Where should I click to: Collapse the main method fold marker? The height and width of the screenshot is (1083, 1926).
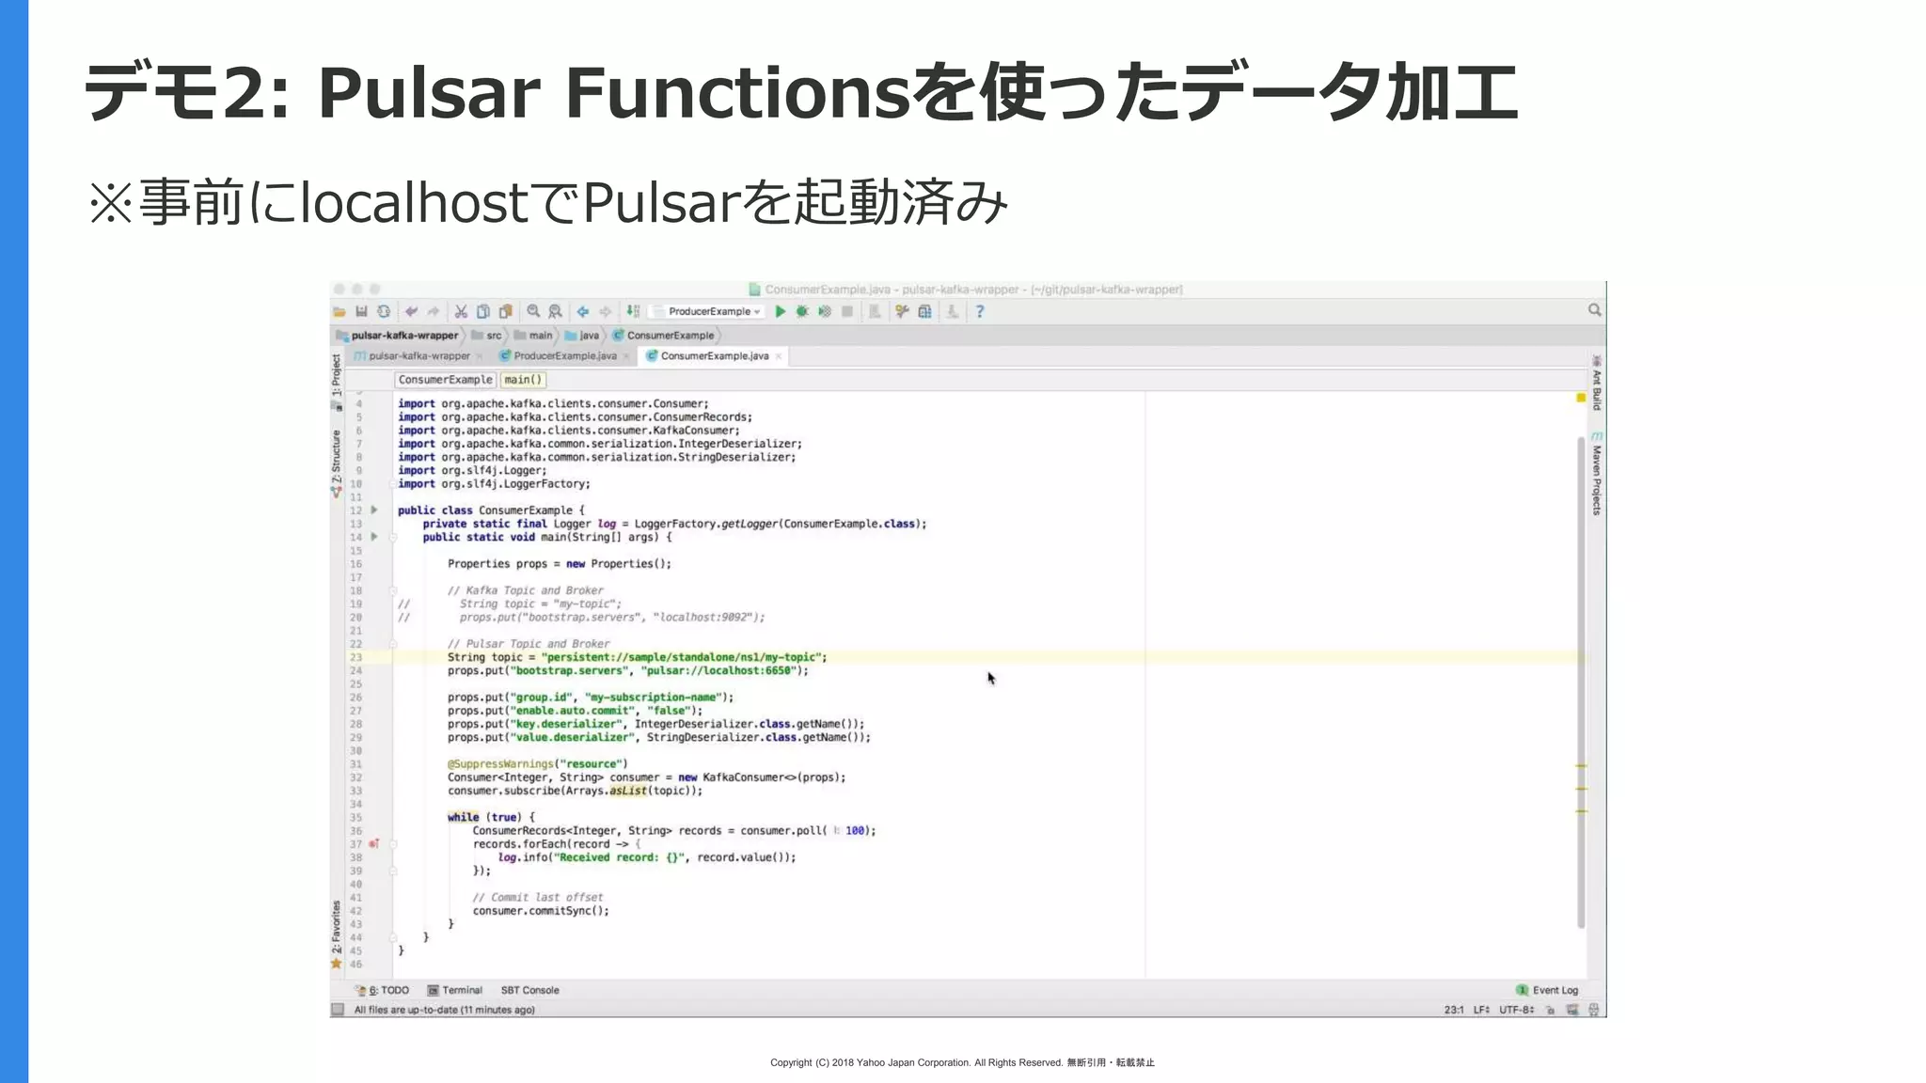393,538
